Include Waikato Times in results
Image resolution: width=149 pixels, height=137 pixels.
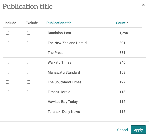pos(7,62)
